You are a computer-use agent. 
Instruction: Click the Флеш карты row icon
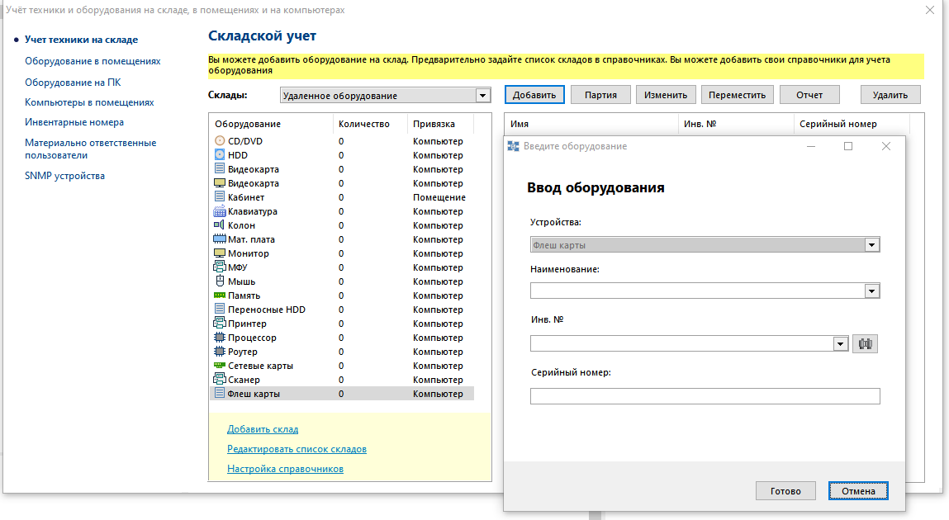(219, 394)
